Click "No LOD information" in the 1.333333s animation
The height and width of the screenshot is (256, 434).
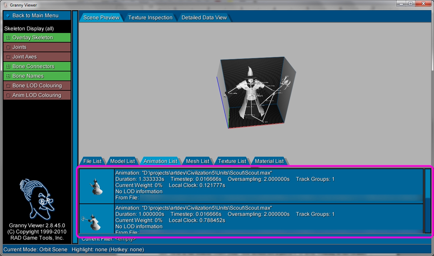tap(139, 191)
